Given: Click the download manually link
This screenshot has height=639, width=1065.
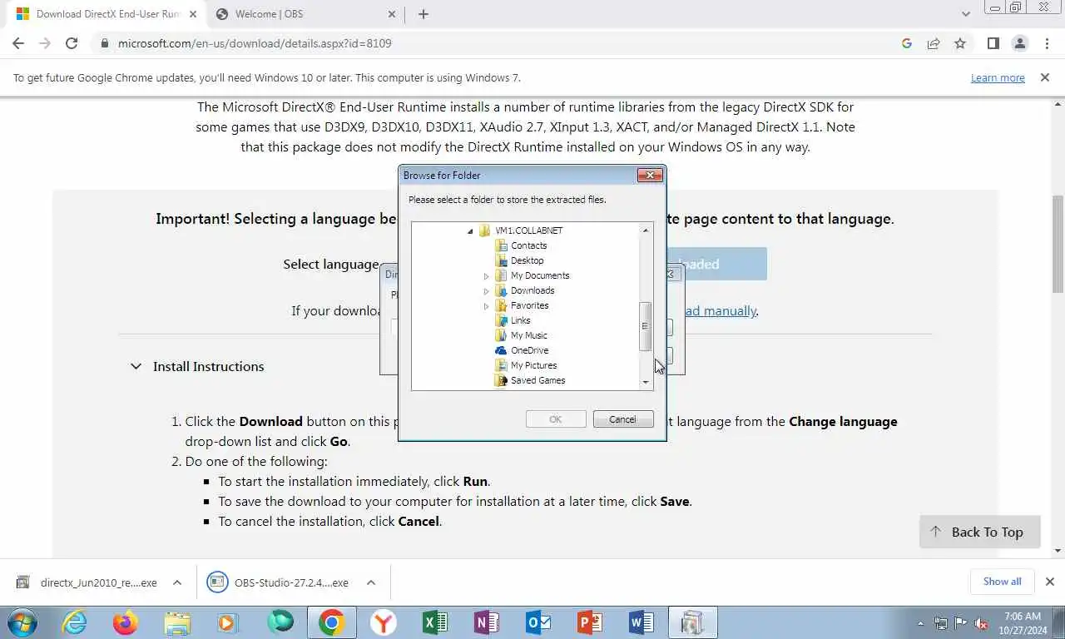Looking at the screenshot, I should (x=721, y=310).
